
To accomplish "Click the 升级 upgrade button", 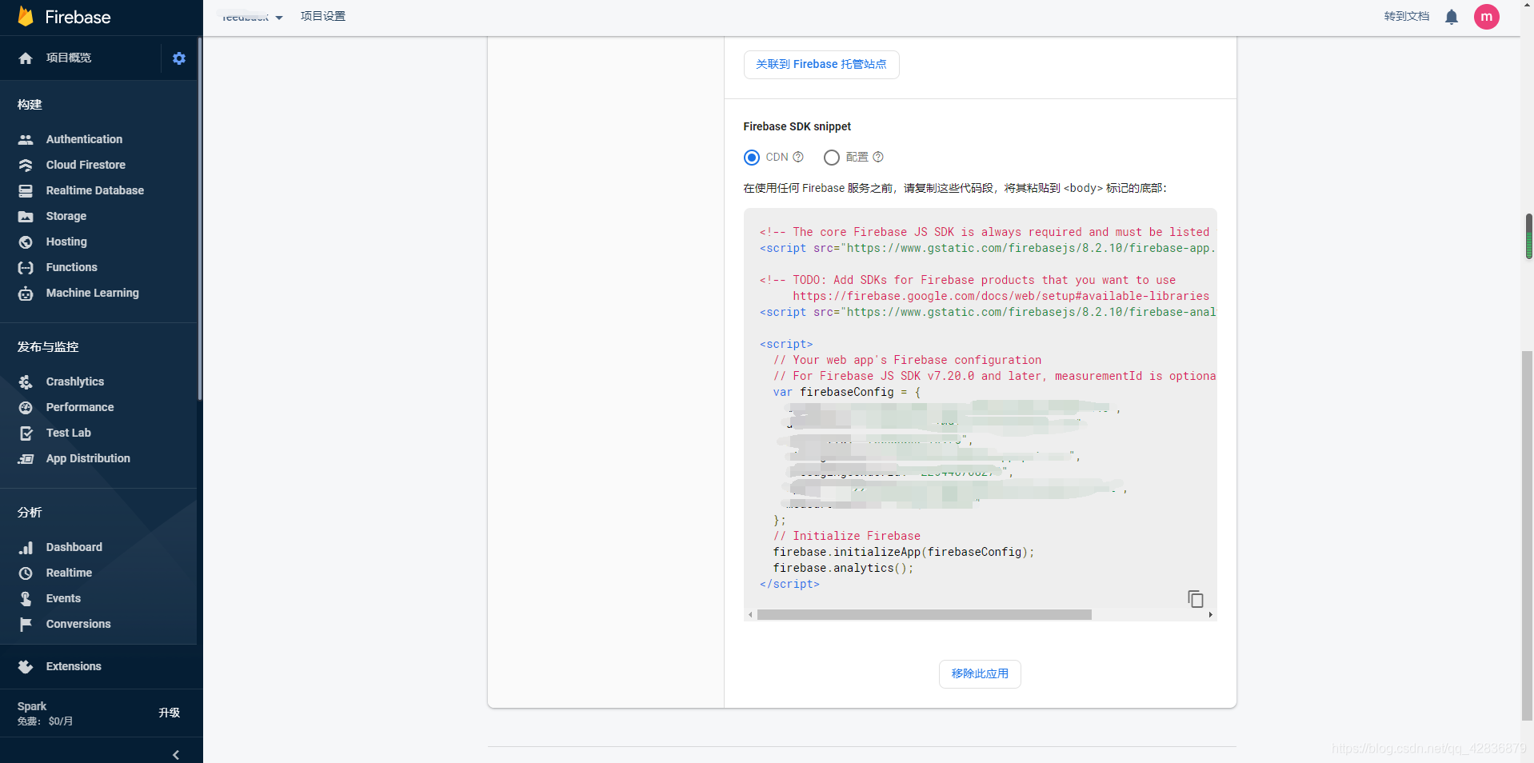I will (170, 713).
